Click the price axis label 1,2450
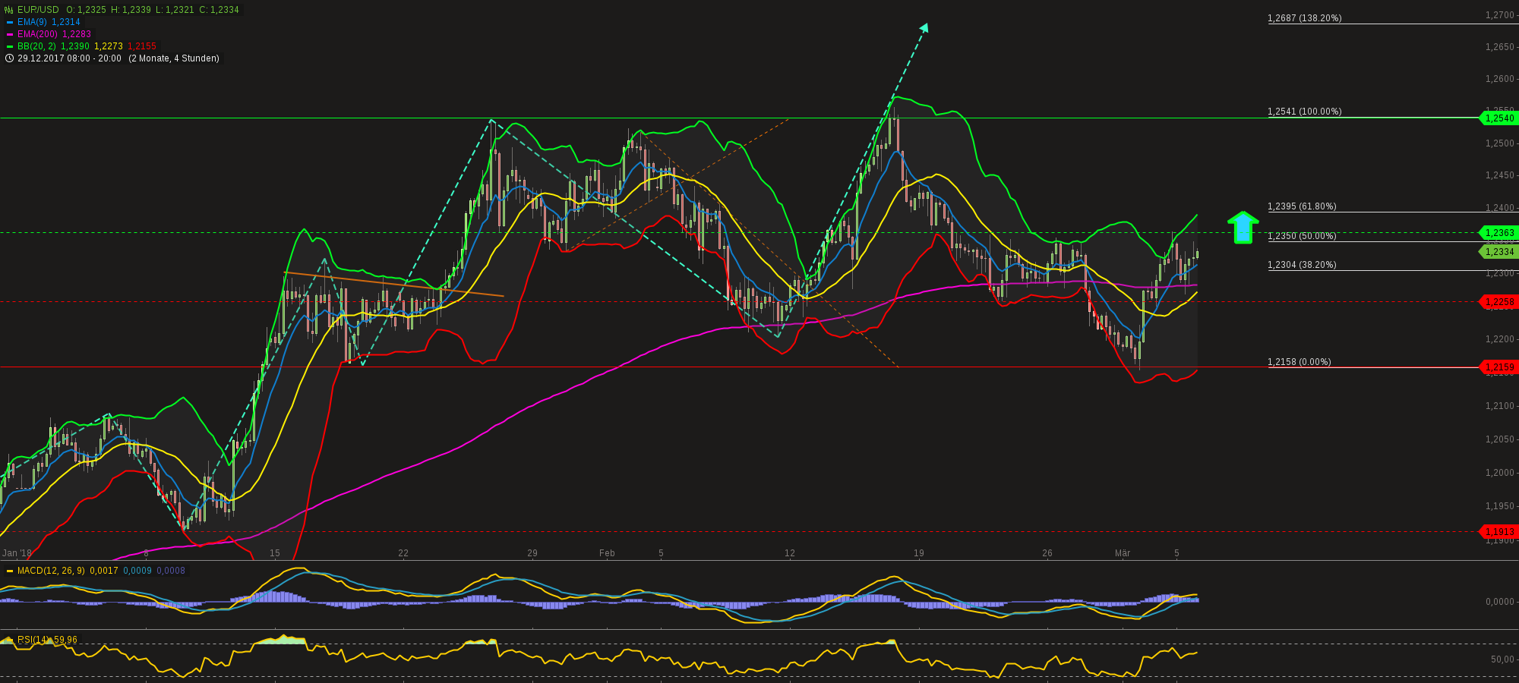The image size is (1519, 683). [x=1500, y=175]
